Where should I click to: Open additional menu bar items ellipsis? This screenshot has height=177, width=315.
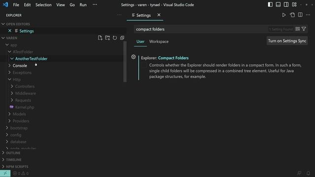(x=94, y=4)
